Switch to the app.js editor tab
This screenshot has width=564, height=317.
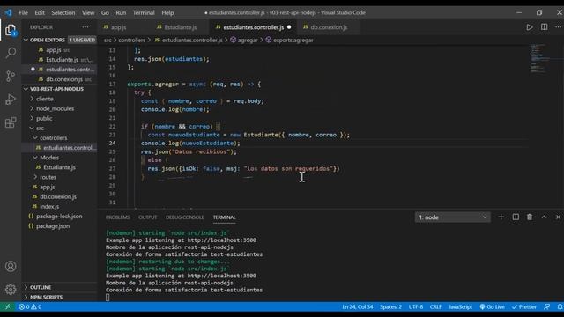click(118, 27)
